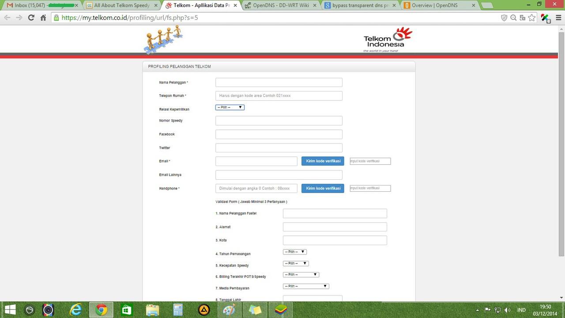Open the Relasi Kepemilikan dropdown
This screenshot has width=565, height=318.
coord(230,107)
